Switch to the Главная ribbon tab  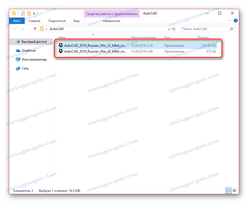(34, 21)
